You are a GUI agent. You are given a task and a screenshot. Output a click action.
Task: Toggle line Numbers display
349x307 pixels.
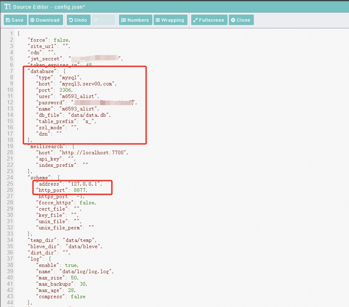point(135,20)
